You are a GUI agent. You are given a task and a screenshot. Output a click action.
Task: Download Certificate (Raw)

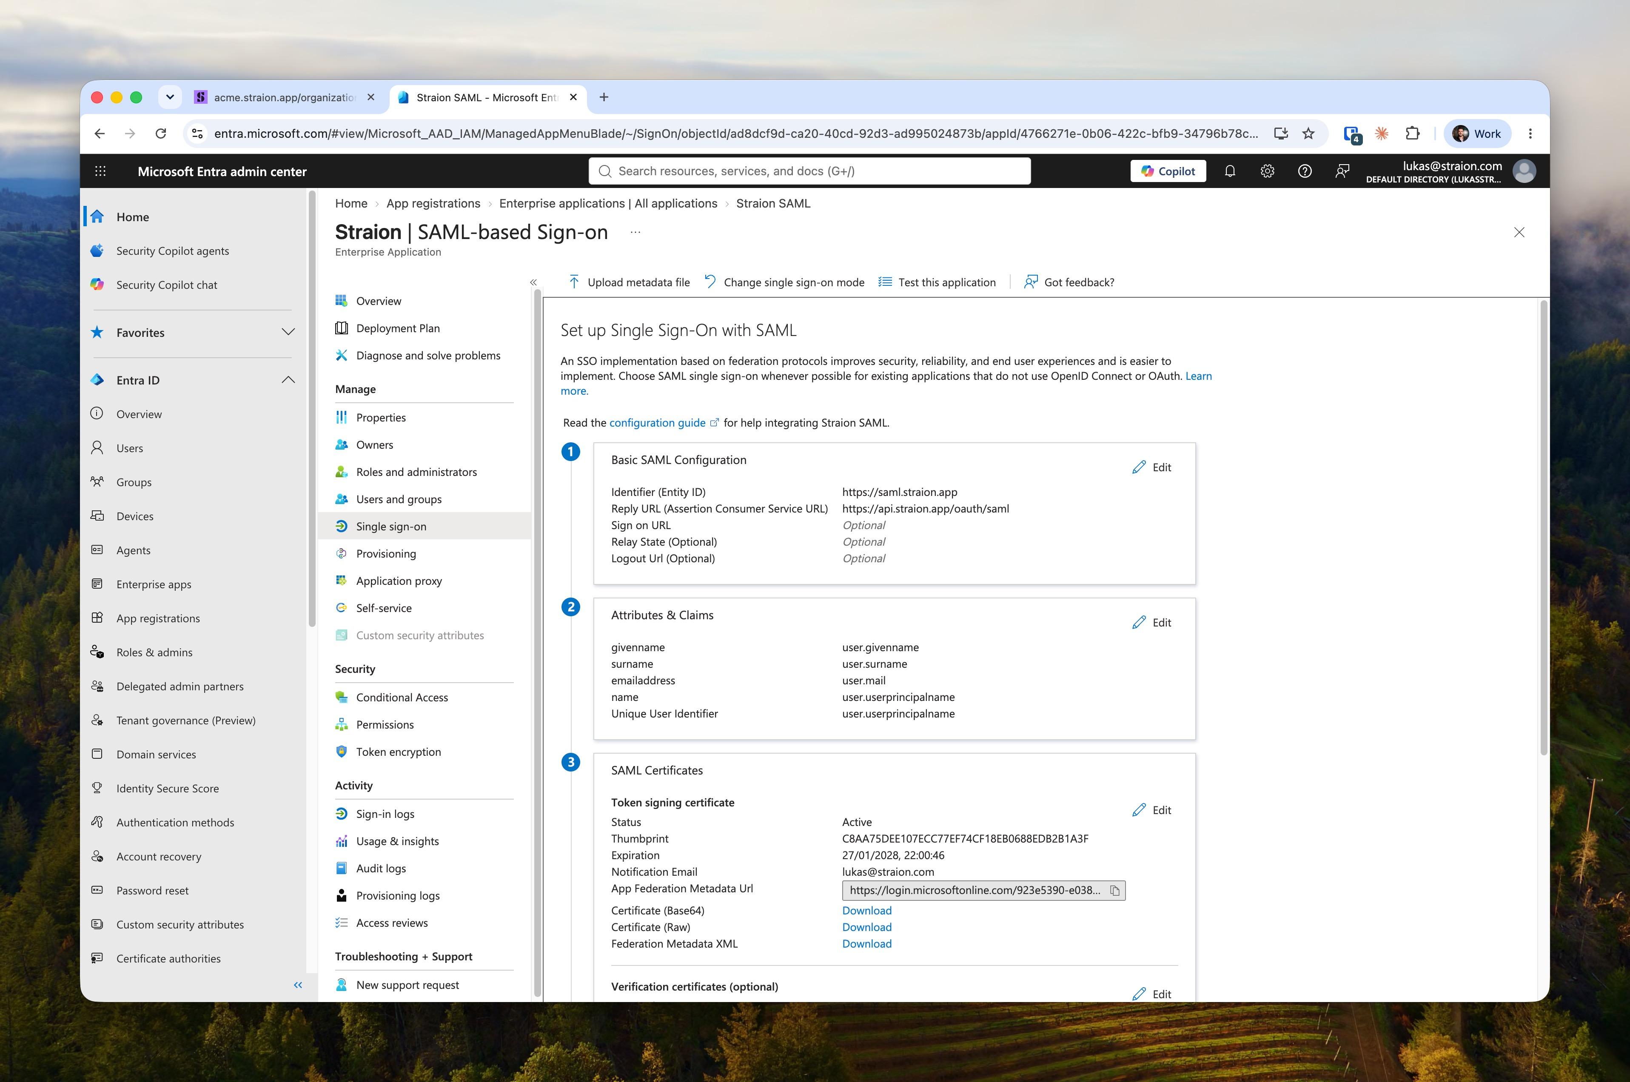867,928
